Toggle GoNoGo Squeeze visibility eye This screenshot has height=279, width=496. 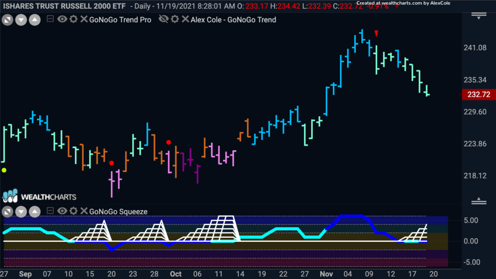tap(62, 211)
